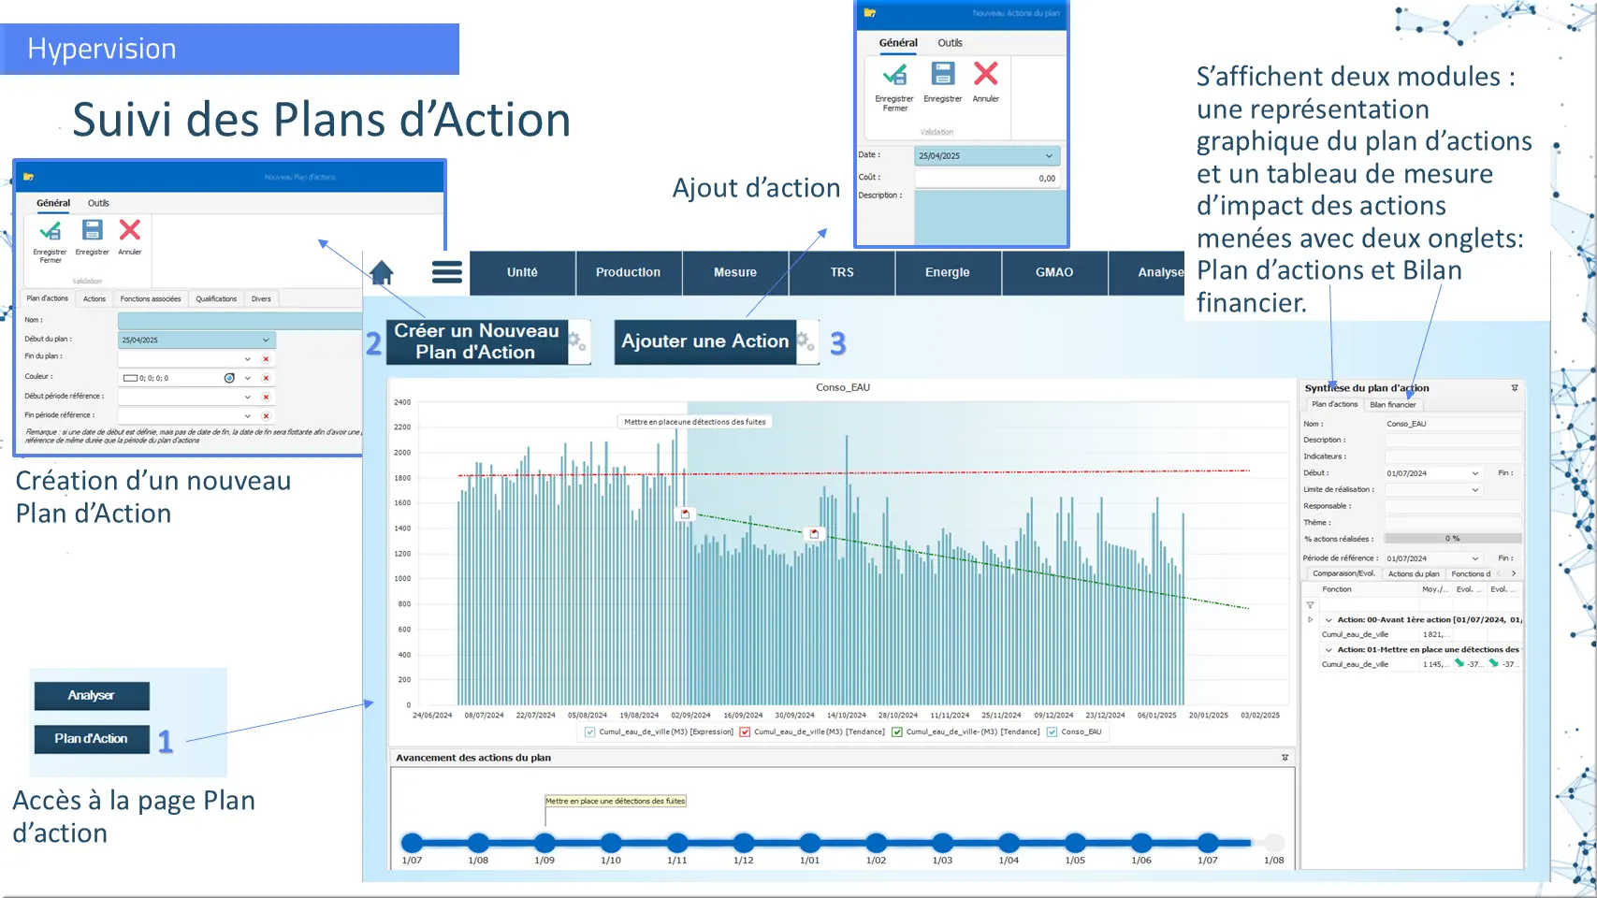Pin the Synthèse du plan d'action panel
Image resolution: width=1597 pixels, height=898 pixels.
click(x=1514, y=388)
